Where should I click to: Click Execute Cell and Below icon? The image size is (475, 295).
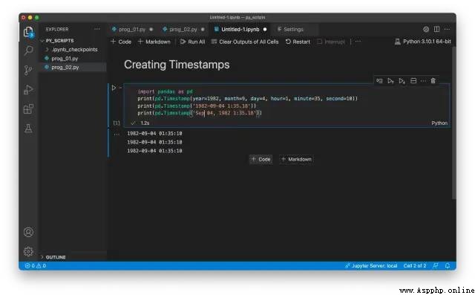point(402,81)
